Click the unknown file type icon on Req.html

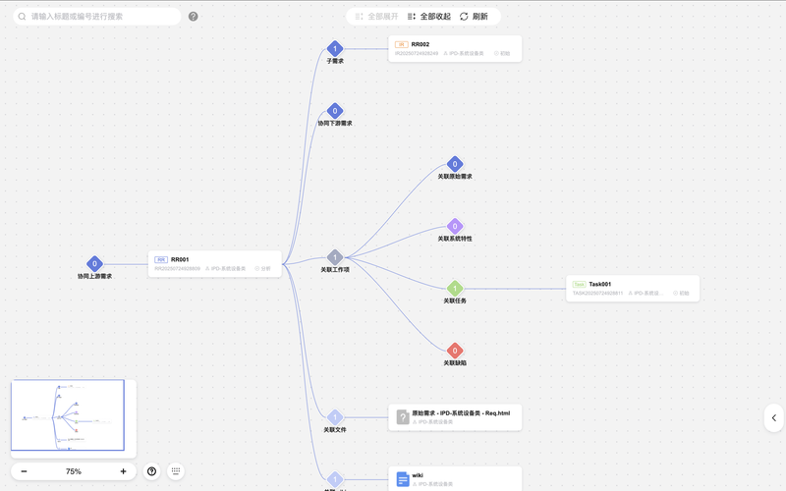coord(403,416)
